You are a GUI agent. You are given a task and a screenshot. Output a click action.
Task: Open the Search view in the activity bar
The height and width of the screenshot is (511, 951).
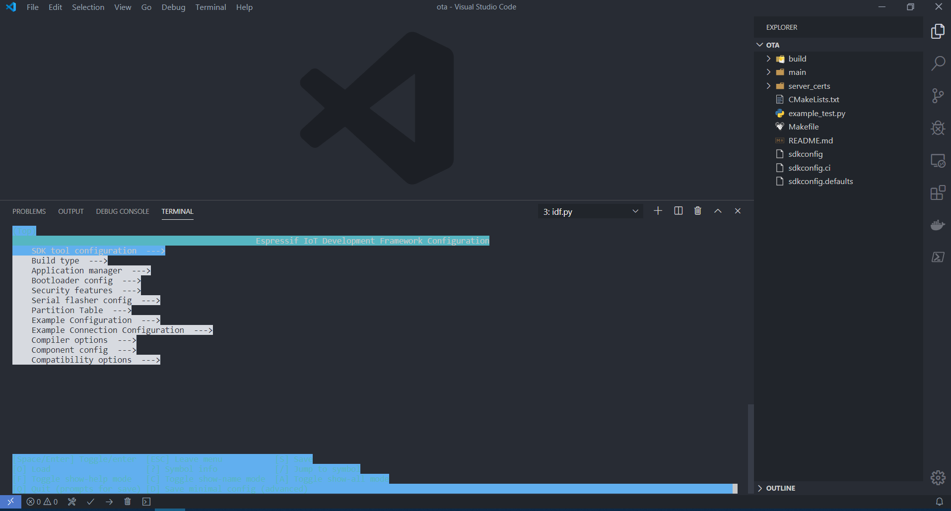[x=938, y=64]
